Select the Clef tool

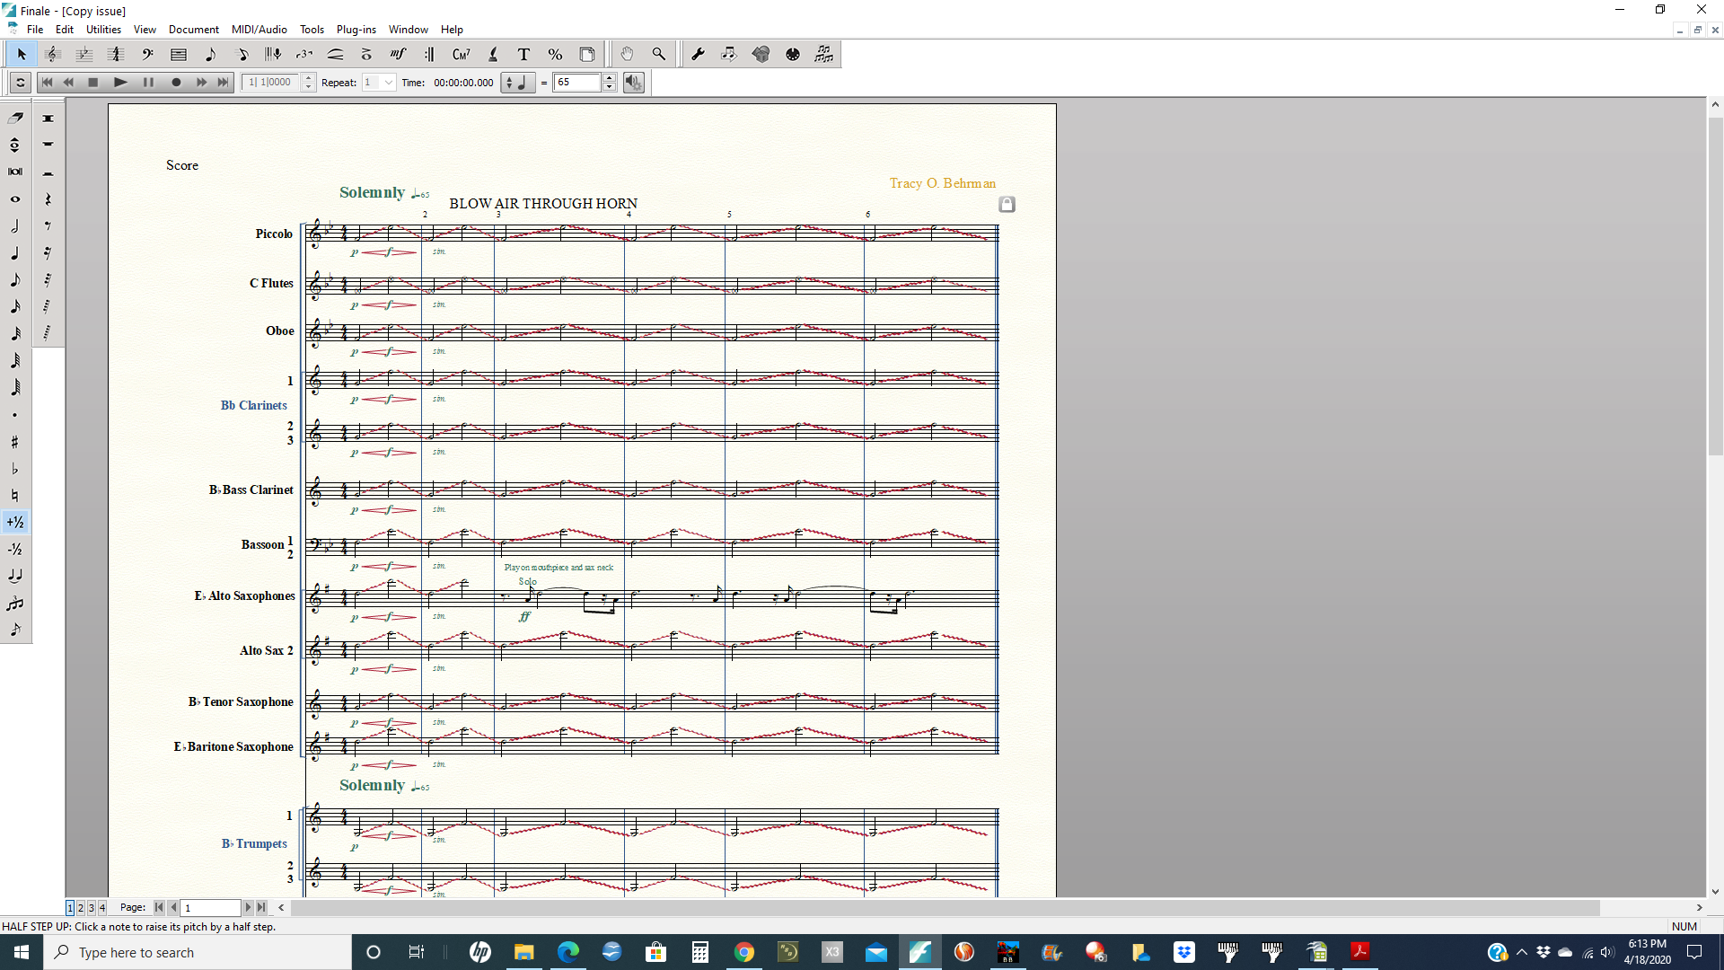click(147, 55)
